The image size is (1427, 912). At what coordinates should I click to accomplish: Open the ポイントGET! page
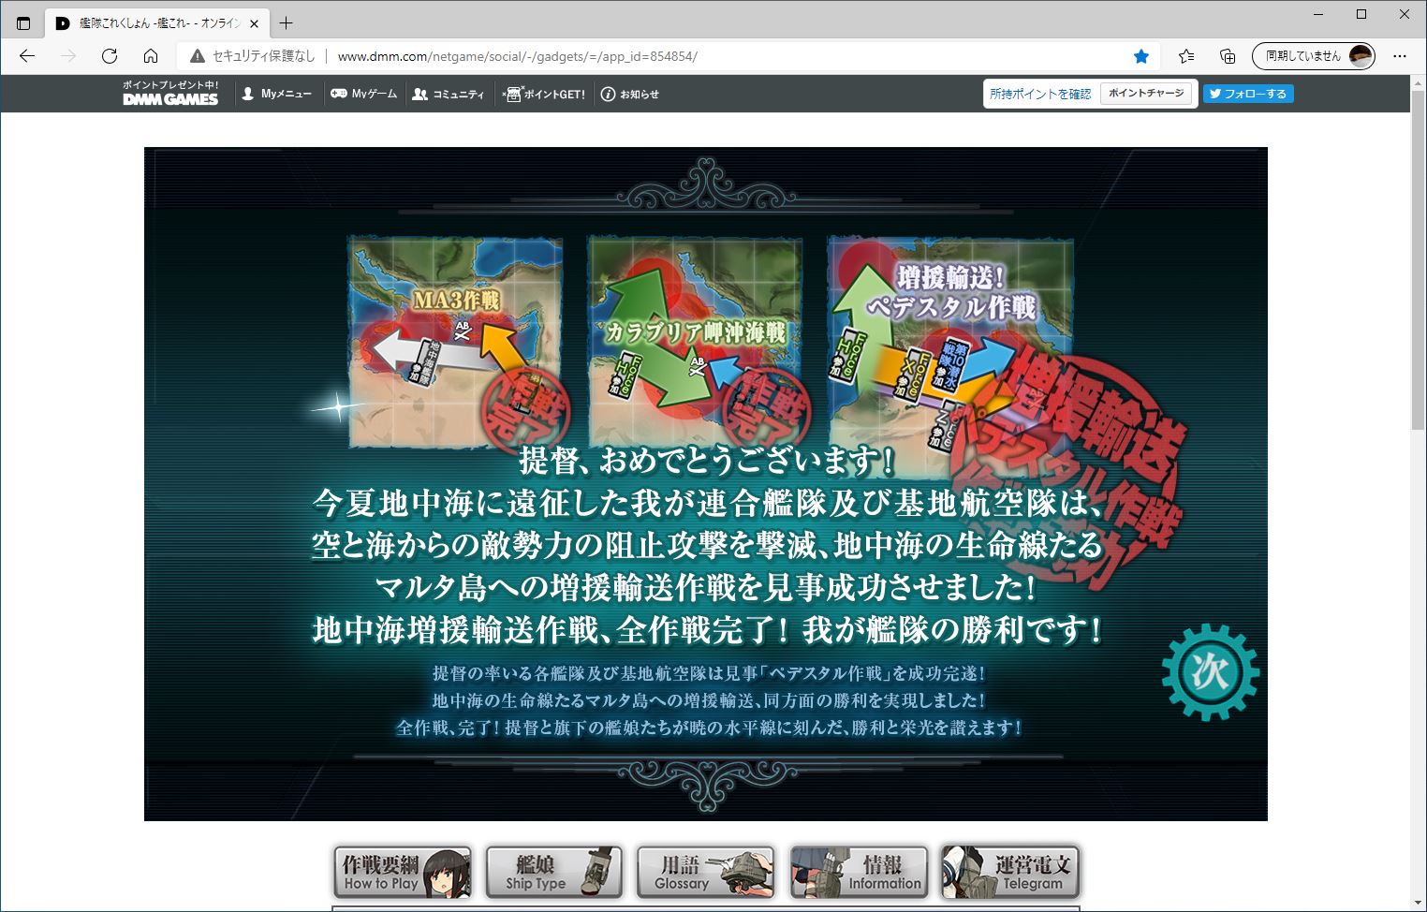(544, 94)
